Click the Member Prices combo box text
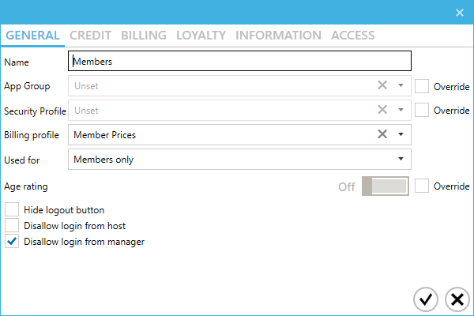Screen dimensions: 474x316 (104, 135)
